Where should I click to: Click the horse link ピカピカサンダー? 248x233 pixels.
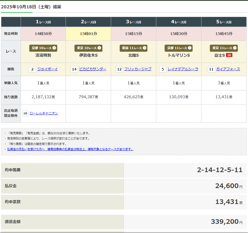(x=93, y=69)
